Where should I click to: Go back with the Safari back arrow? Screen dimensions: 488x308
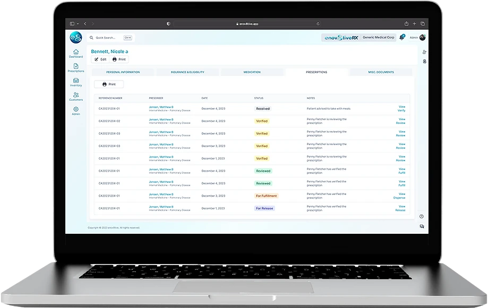coord(85,24)
